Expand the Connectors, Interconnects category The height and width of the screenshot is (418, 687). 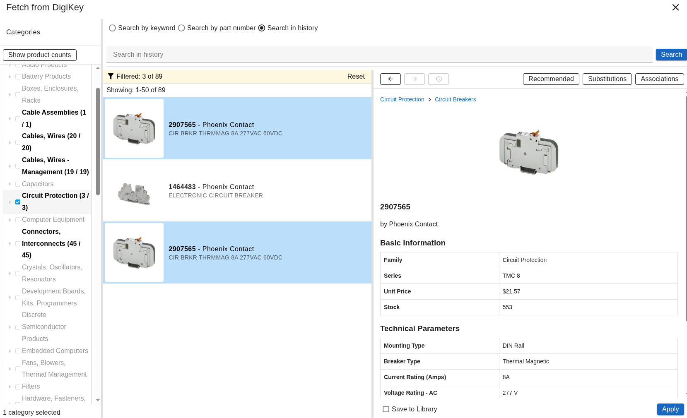(x=10, y=244)
